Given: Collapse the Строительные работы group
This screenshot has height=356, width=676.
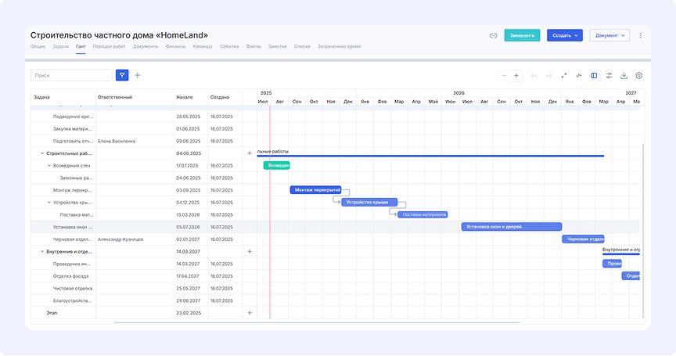Looking at the screenshot, I should 42,153.
